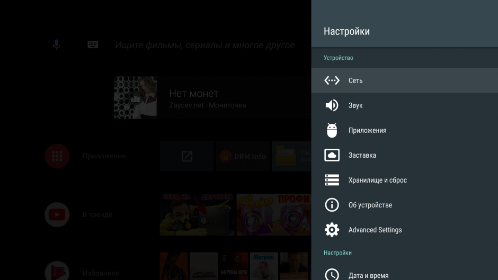The image size is (498, 280).
Task: Click the search field placeholder text
Action: click(205, 45)
